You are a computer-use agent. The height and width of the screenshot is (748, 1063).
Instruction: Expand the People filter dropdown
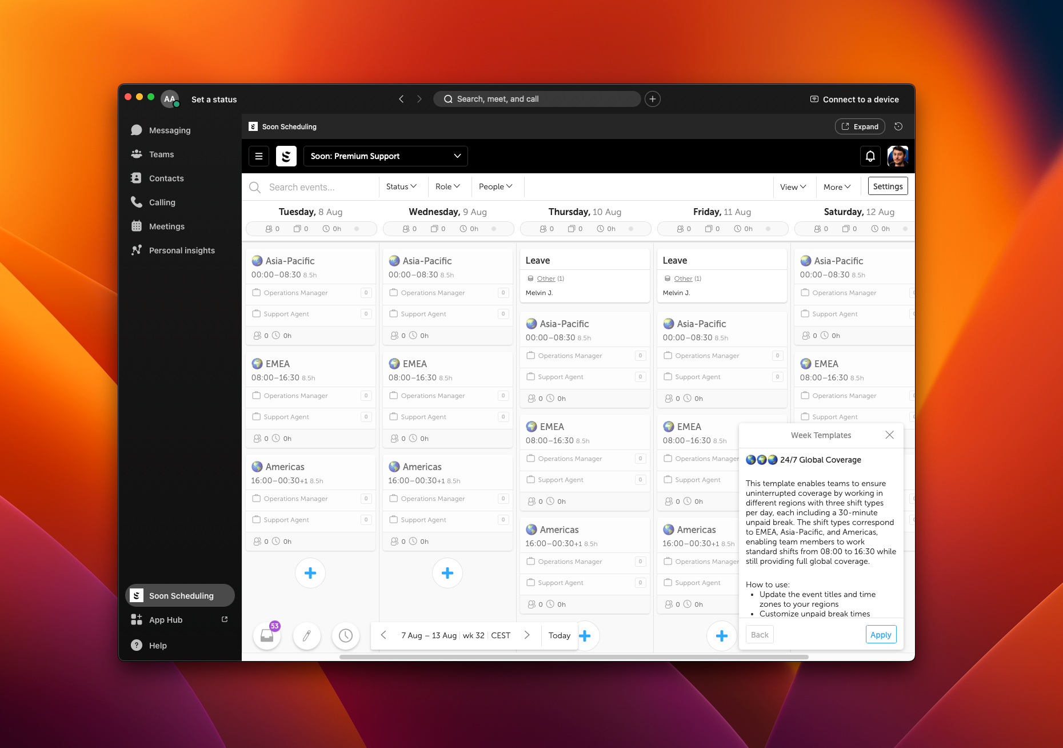[x=495, y=187]
